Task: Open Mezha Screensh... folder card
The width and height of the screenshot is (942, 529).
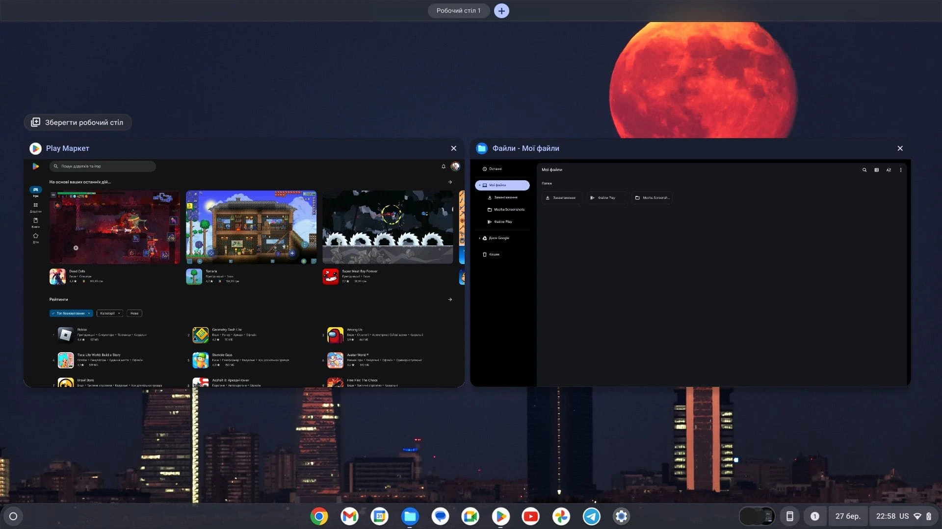Action: (x=652, y=198)
